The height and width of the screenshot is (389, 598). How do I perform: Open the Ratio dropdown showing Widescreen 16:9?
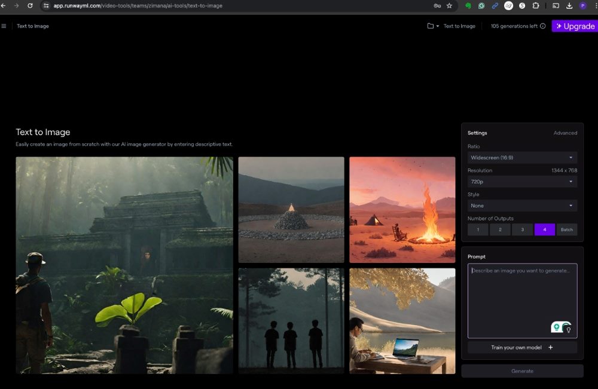(522, 157)
